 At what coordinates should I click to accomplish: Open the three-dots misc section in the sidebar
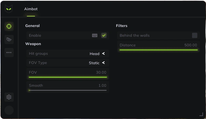(9, 52)
